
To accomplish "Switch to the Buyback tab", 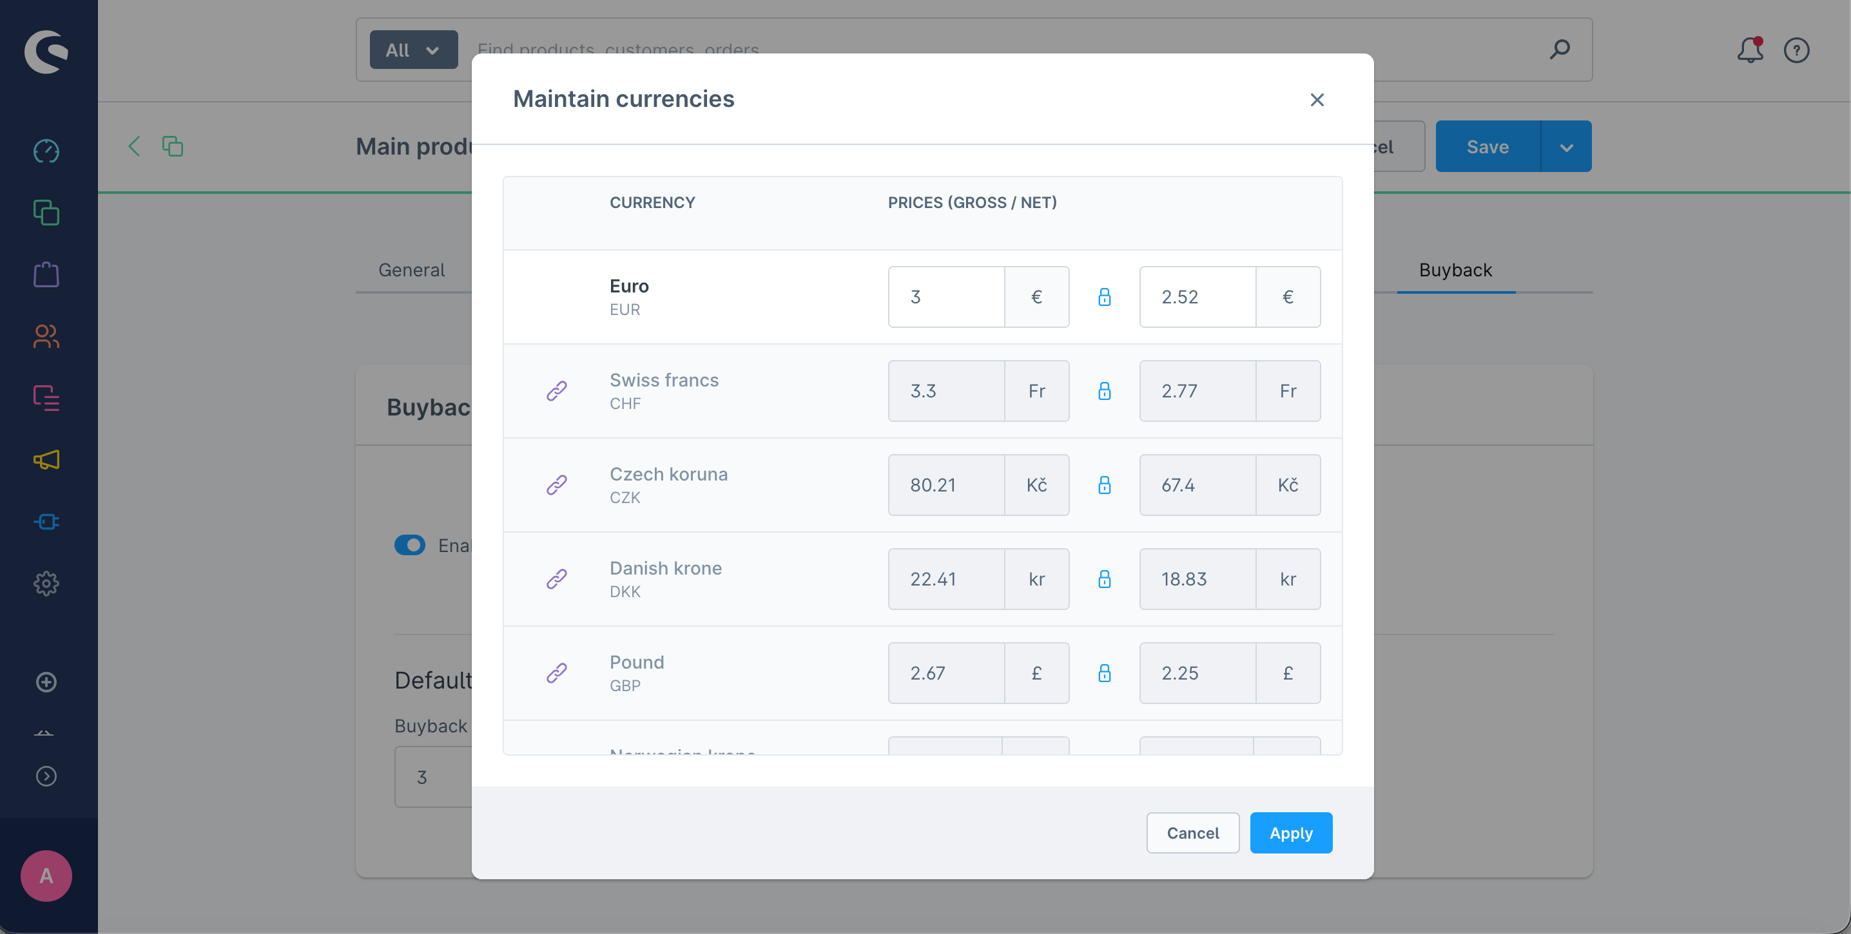I will tap(1456, 270).
